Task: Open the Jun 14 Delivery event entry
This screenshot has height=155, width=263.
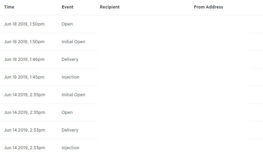Action: click(x=70, y=130)
